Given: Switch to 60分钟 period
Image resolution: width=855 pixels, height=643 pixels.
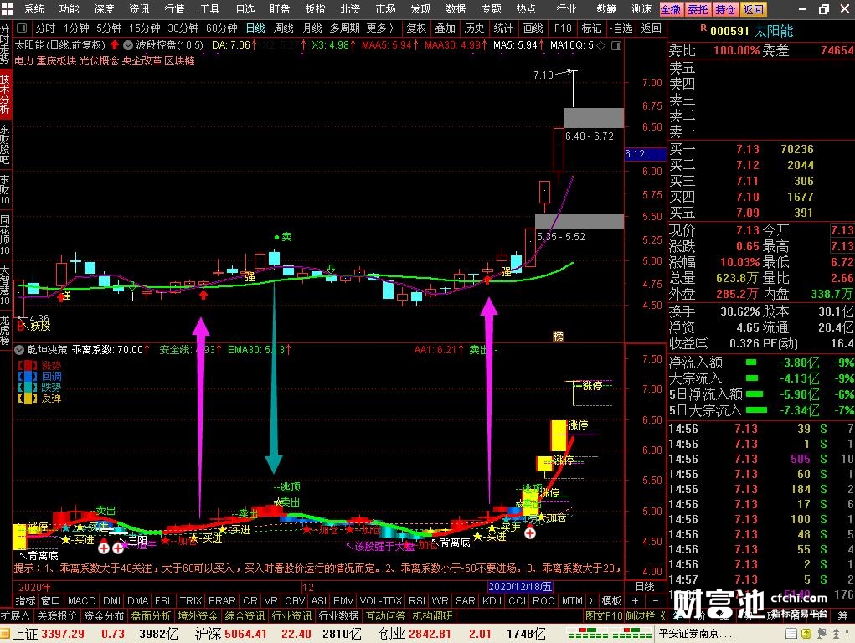Looking at the screenshot, I should (221, 28).
